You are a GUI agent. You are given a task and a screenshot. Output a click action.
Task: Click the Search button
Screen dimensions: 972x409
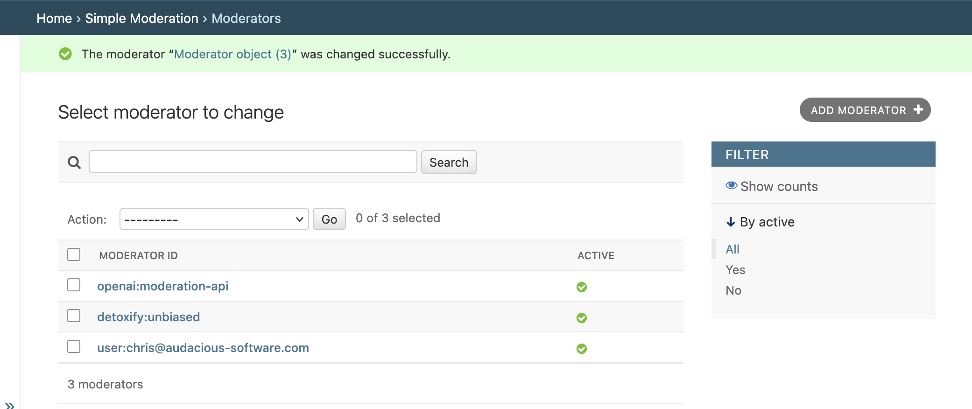click(x=449, y=162)
